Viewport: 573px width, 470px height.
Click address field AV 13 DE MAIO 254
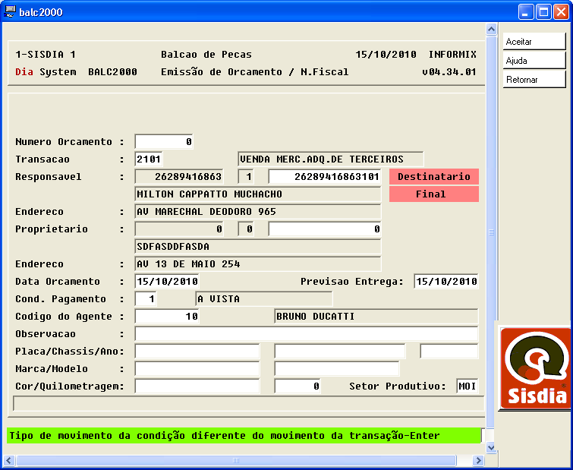[x=257, y=264]
